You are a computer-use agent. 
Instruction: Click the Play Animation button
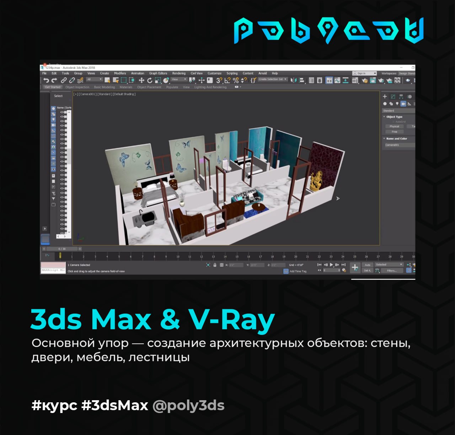pyautogui.click(x=331, y=265)
